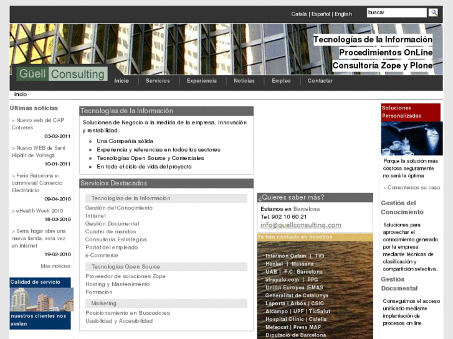Click the Marketing subheading
This screenshot has width=453, height=339.
point(166,303)
